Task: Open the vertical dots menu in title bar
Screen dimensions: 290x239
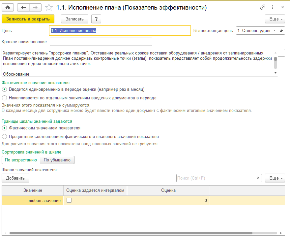Action: (273, 7)
